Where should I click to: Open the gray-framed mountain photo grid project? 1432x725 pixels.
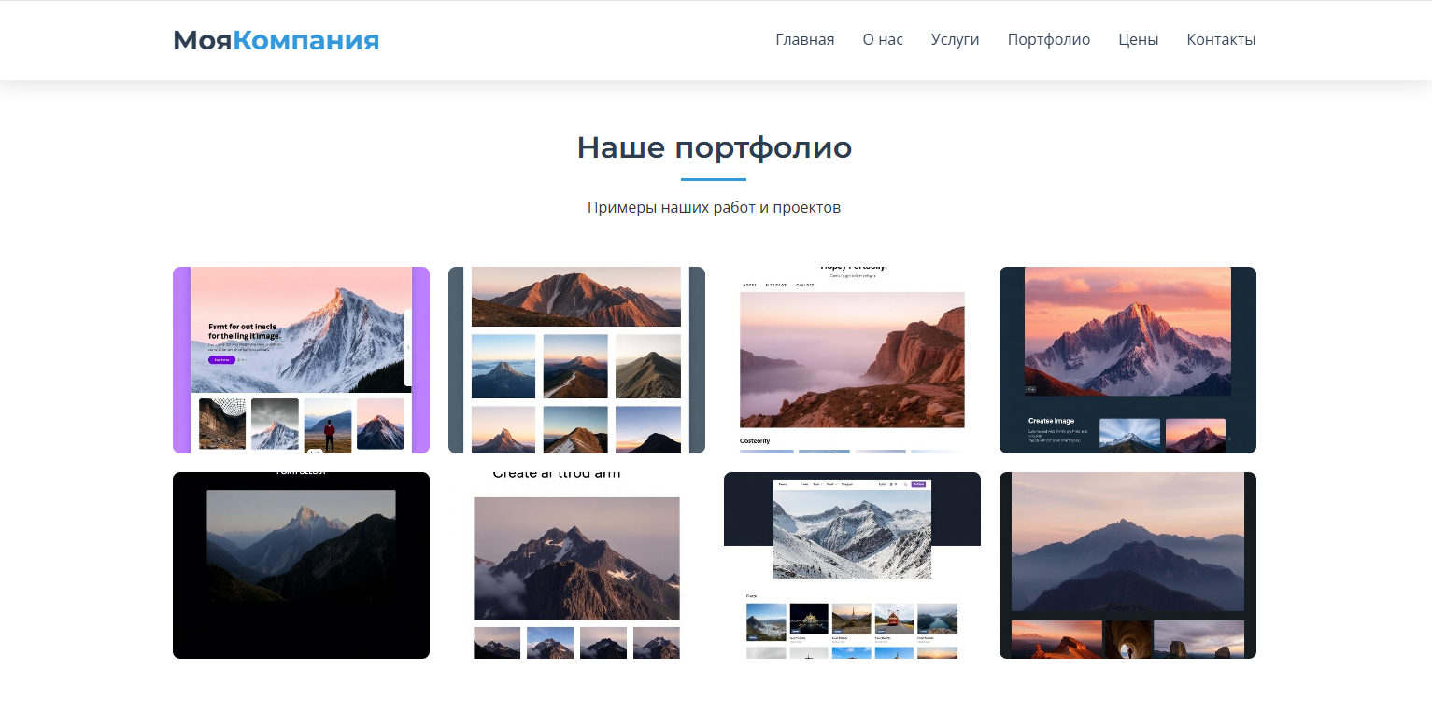pos(576,360)
